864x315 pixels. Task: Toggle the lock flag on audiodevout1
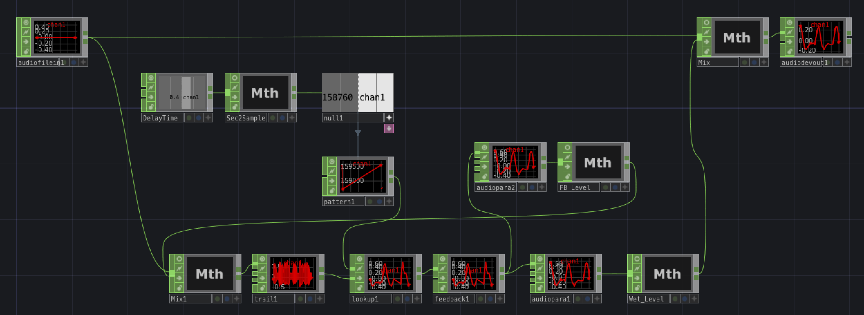click(x=790, y=51)
